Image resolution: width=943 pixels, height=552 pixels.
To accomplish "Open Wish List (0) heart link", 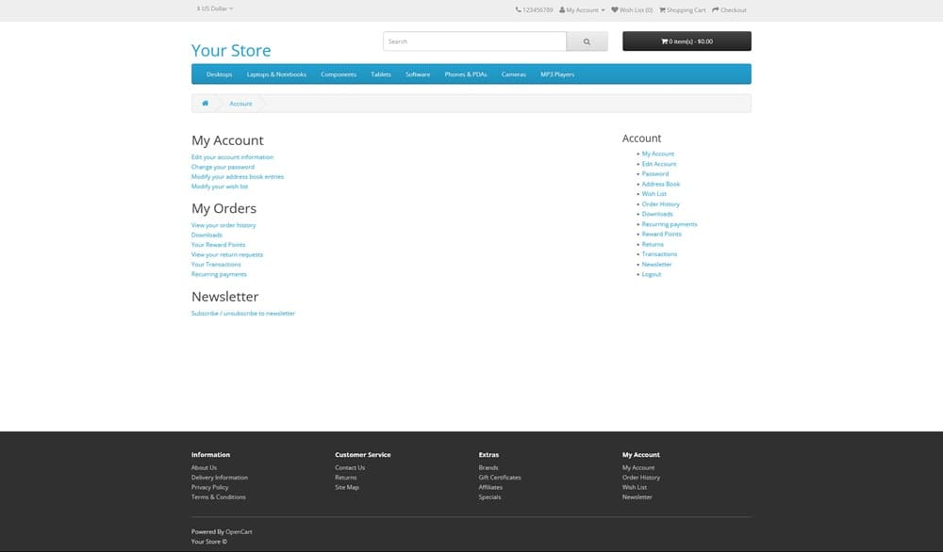I will 632,9.
